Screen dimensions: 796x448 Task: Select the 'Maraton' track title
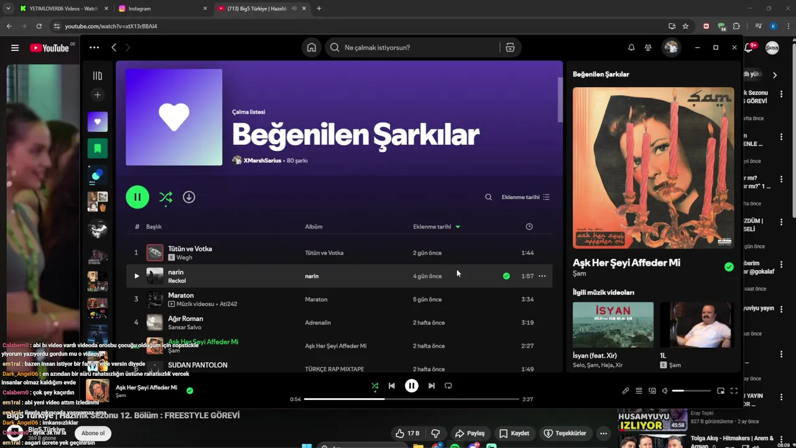tap(181, 296)
